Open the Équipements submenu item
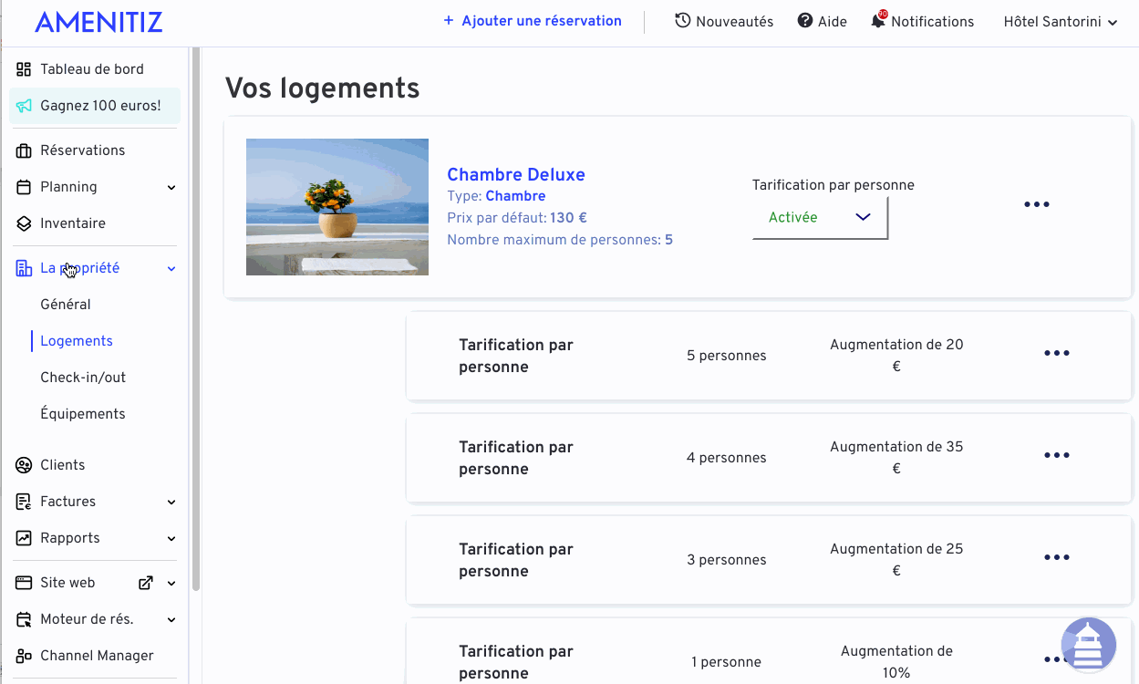1139x684 pixels. pyautogui.click(x=83, y=414)
